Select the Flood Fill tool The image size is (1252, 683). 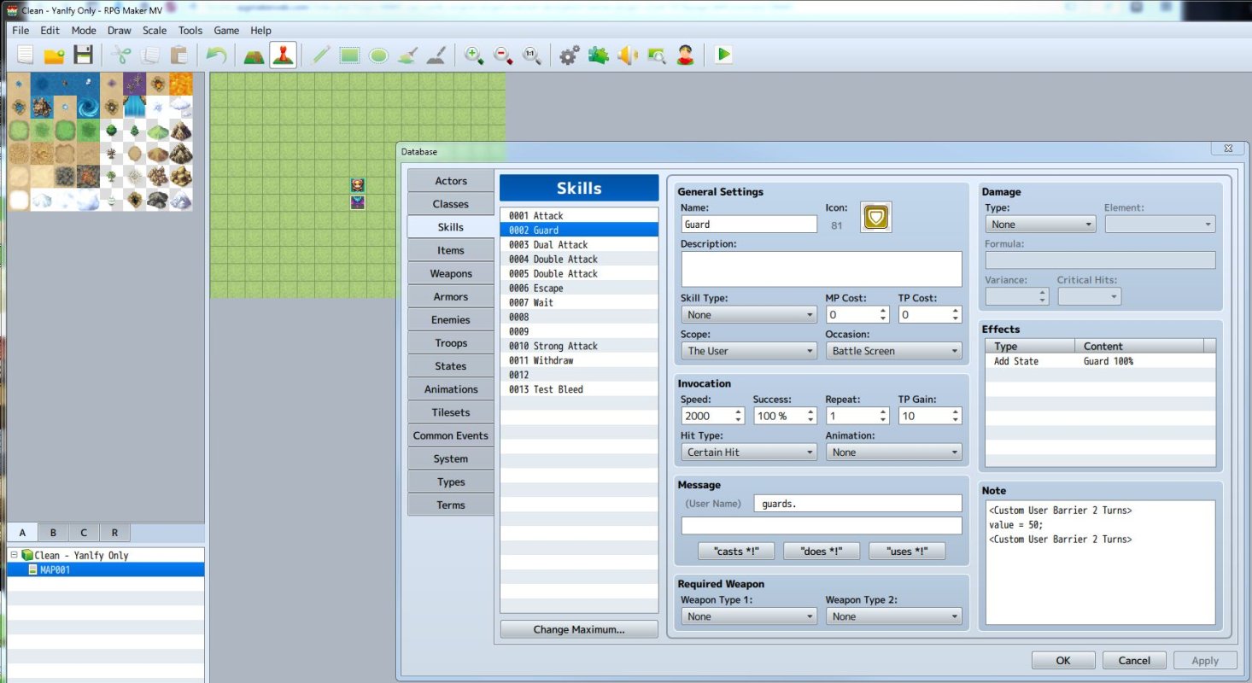click(x=407, y=55)
